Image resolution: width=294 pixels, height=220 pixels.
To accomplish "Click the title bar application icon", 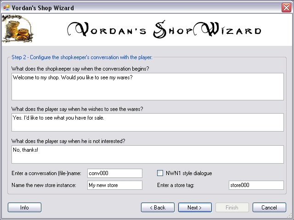I will pyautogui.click(x=6, y=7).
